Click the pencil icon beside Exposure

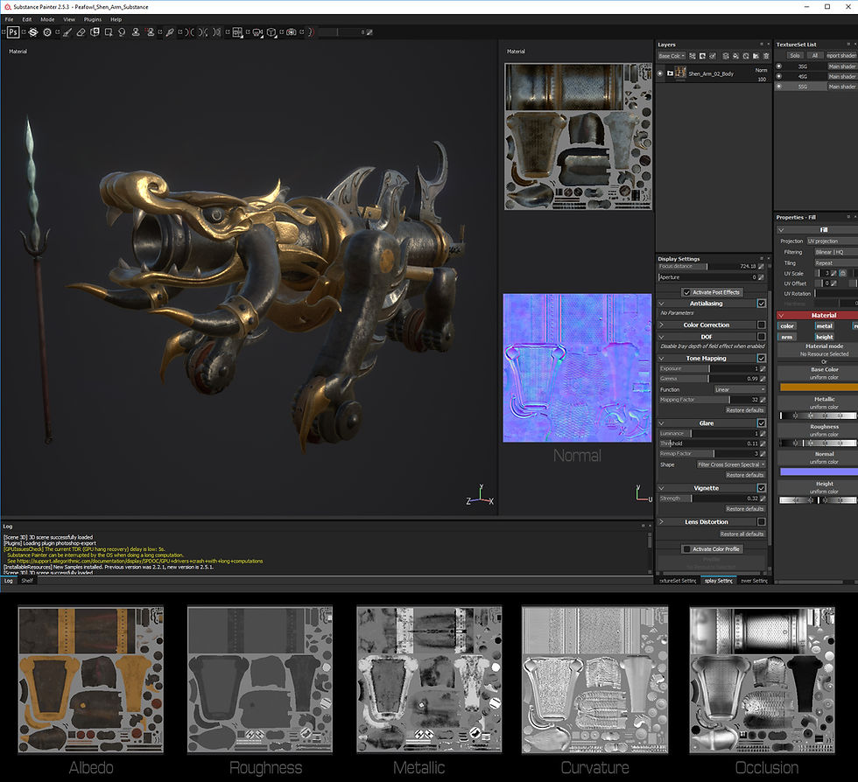pyautogui.click(x=763, y=368)
